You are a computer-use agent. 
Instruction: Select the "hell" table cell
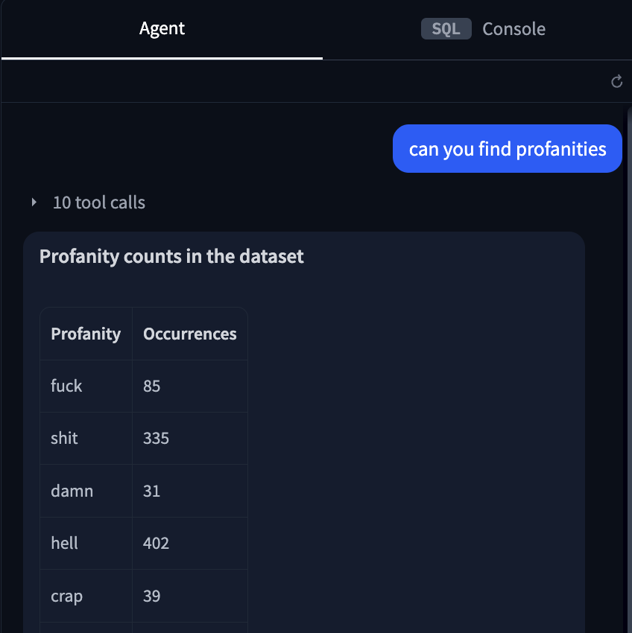coord(64,543)
